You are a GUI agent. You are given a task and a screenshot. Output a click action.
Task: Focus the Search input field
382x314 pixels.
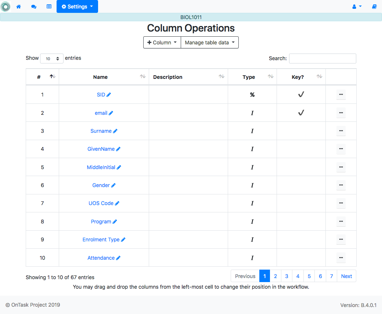pos(322,59)
